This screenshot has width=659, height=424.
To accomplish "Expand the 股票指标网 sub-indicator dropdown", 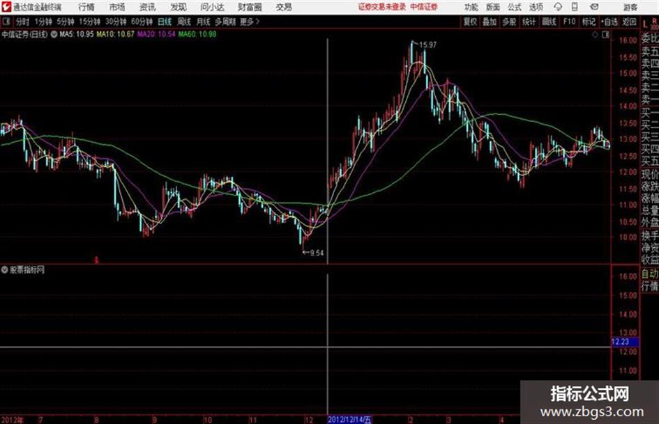I will (5, 269).
